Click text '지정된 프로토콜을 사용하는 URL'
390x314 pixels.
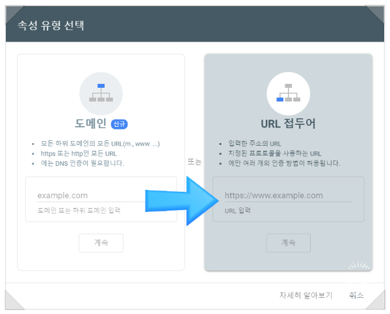[x=275, y=153]
